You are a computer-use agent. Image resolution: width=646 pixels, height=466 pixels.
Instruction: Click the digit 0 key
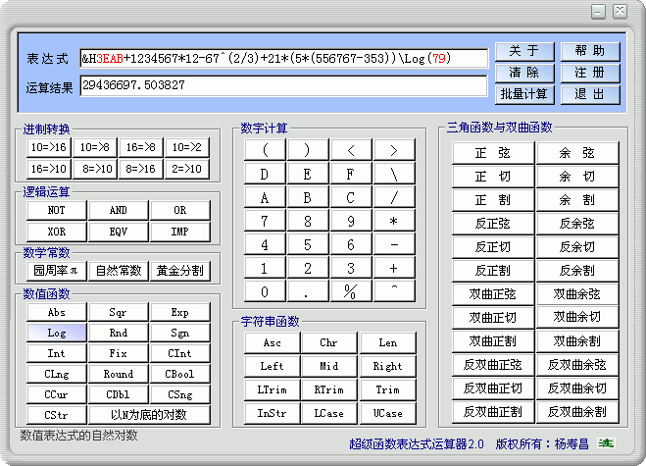pos(265,291)
